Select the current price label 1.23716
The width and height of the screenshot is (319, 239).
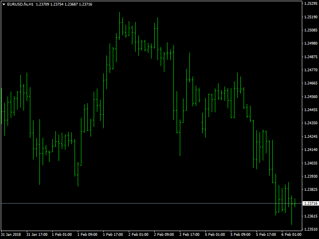[311, 203]
